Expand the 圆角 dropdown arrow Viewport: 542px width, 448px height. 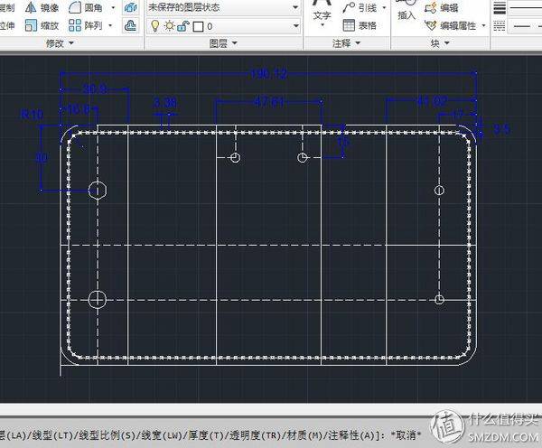click(113, 7)
